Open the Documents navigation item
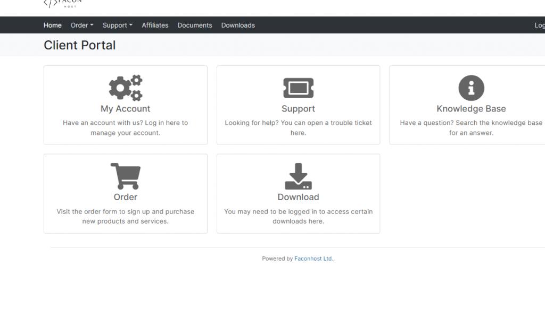This screenshot has height=309, width=545. (x=195, y=25)
